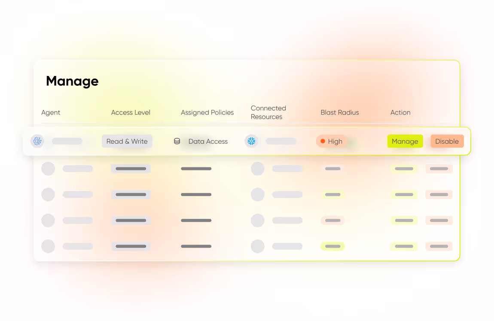Viewport: 494px width, 321px height.
Task: Click the connected resource circle in the third row
Action: point(257,194)
